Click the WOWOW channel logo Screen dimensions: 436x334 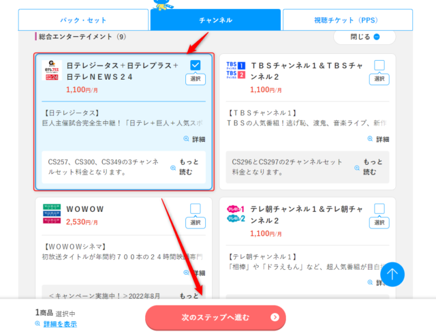point(52,214)
